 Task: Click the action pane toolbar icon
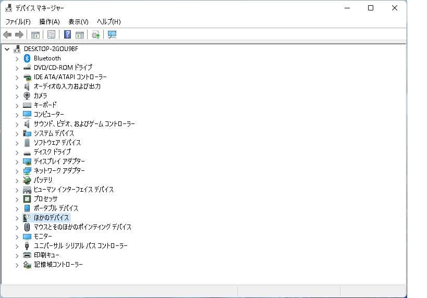[x=80, y=35]
